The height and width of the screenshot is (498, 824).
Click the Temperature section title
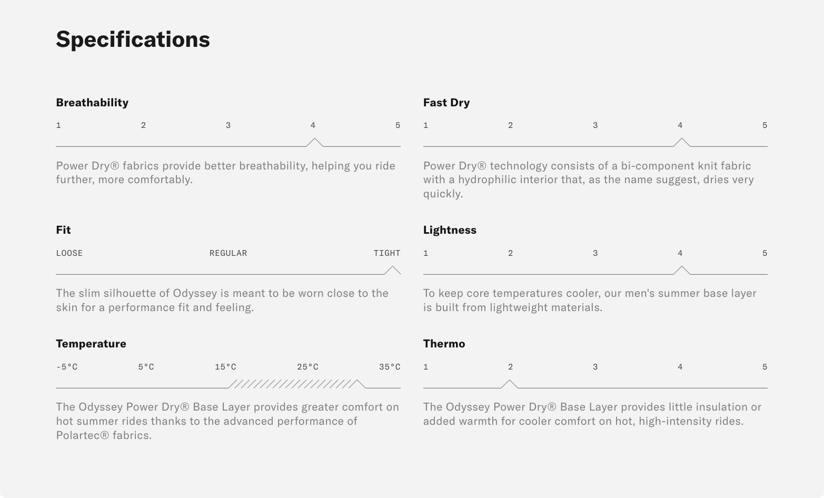click(91, 344)
